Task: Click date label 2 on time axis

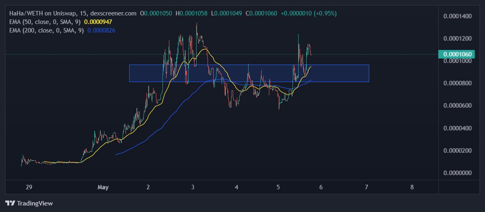Action: coord(148,187)
